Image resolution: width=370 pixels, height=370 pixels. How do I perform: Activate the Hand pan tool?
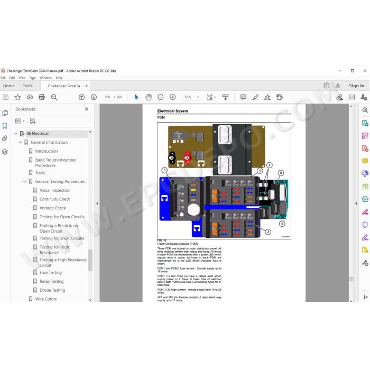[149, 97]
